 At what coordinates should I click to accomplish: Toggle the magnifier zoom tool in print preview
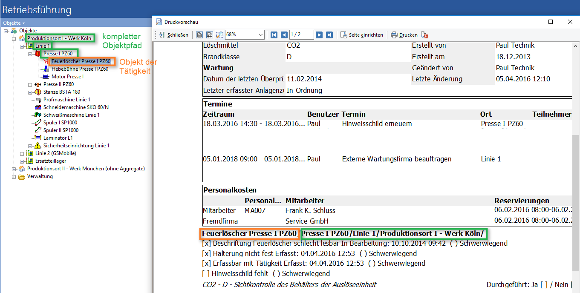(x=219, y=35)
